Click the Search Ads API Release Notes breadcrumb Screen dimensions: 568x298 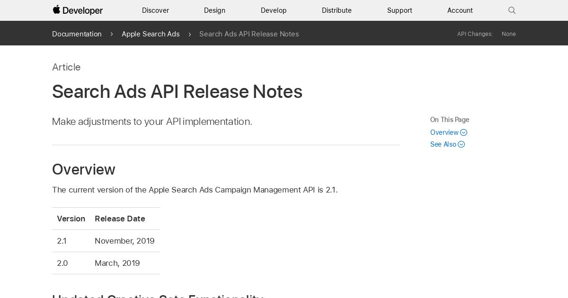click(249, 34)
